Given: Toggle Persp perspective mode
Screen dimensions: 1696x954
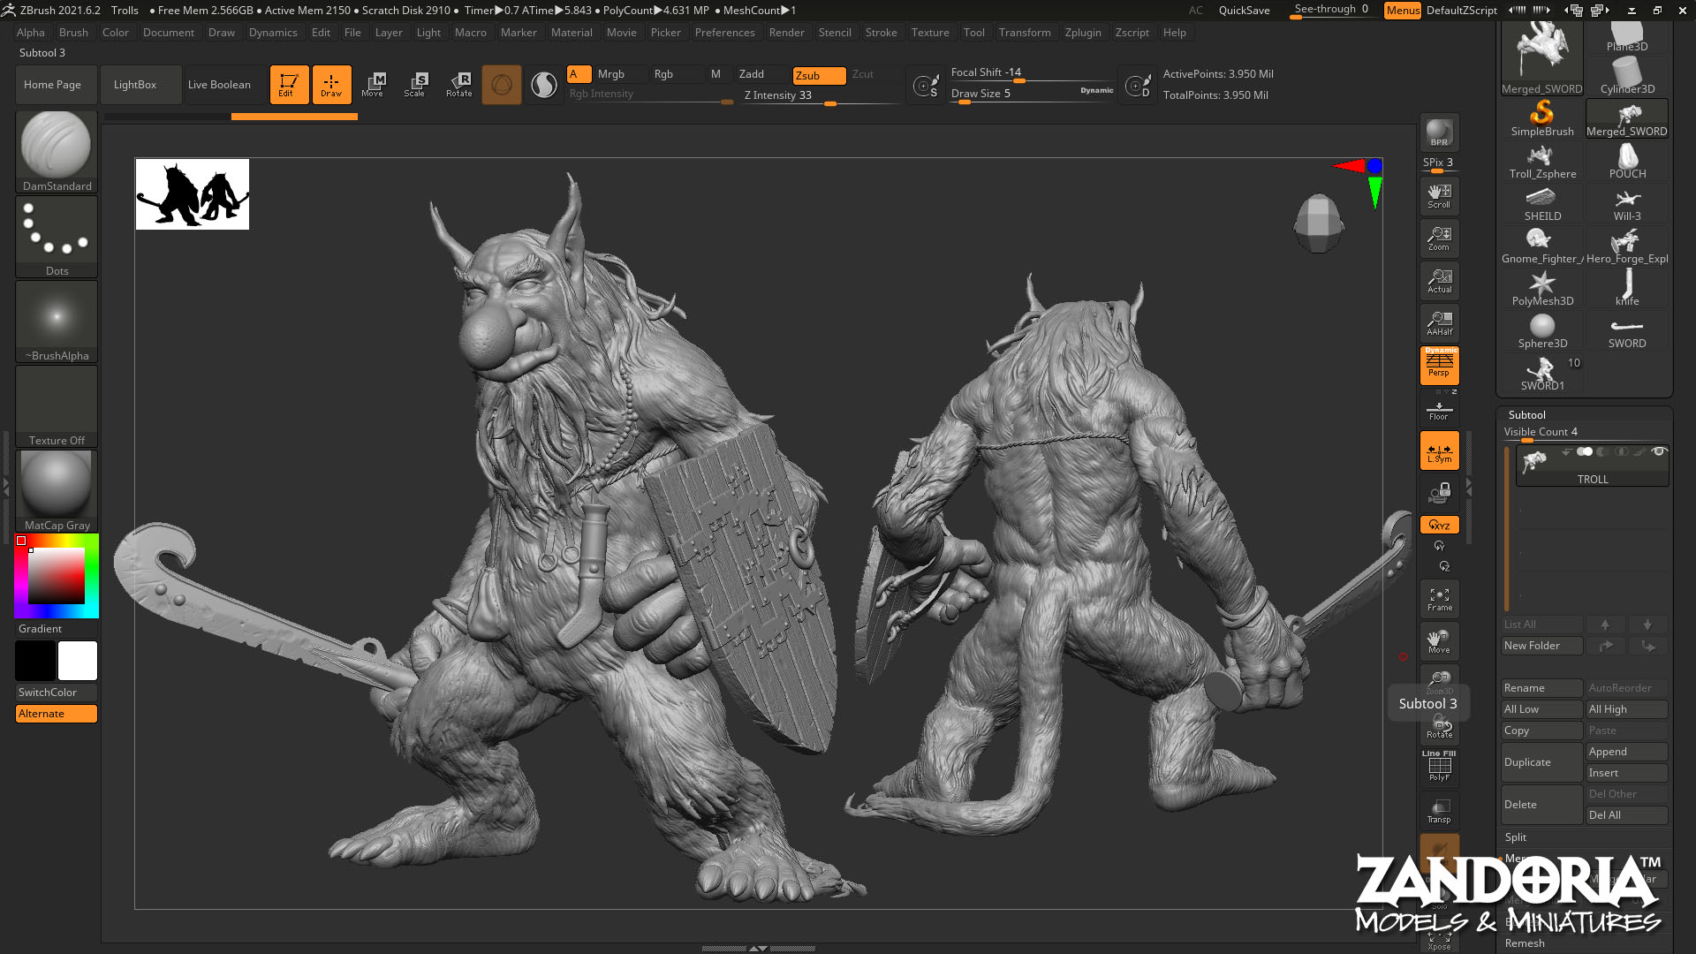Looking at the screenshot, I should pos(1439,365).
